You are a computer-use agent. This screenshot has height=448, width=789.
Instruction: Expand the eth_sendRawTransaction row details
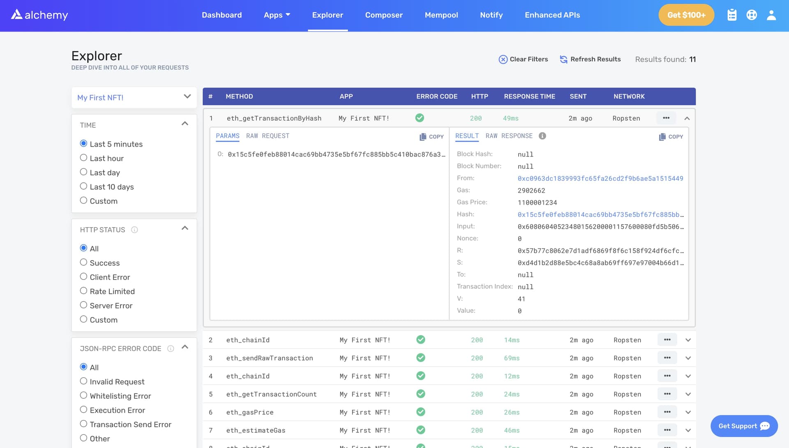688,358
